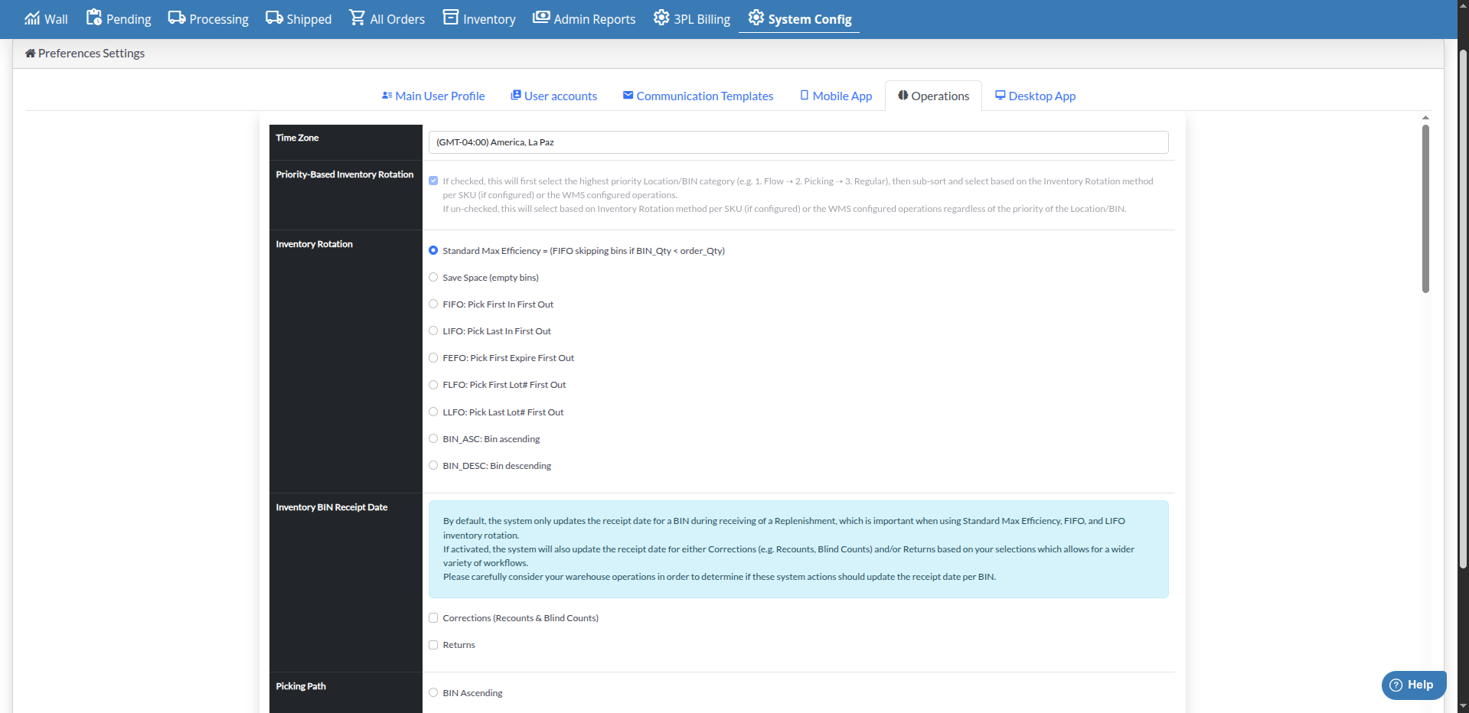This screenshot has height=713, width=1469.
Task: Toggle Priority-Based Inventory Rotation checkbox
Action: tap(433, 181)
